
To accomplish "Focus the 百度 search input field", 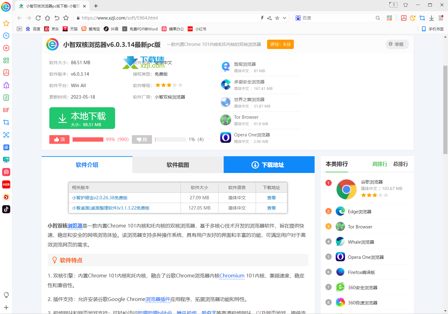I will point(338,18).
